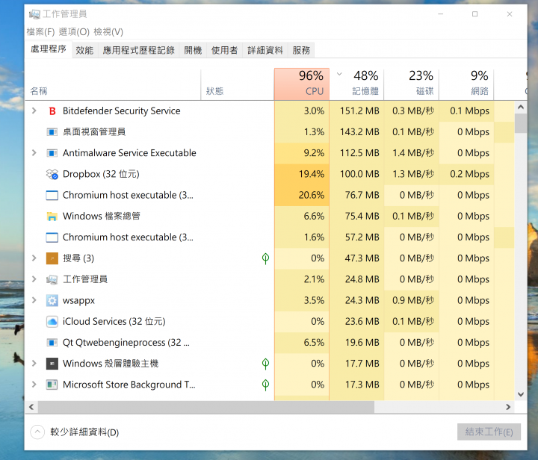The height and width of the screenshot is (460, 538).
Task: Select the wsappx process name
Action: click(78, 301)
